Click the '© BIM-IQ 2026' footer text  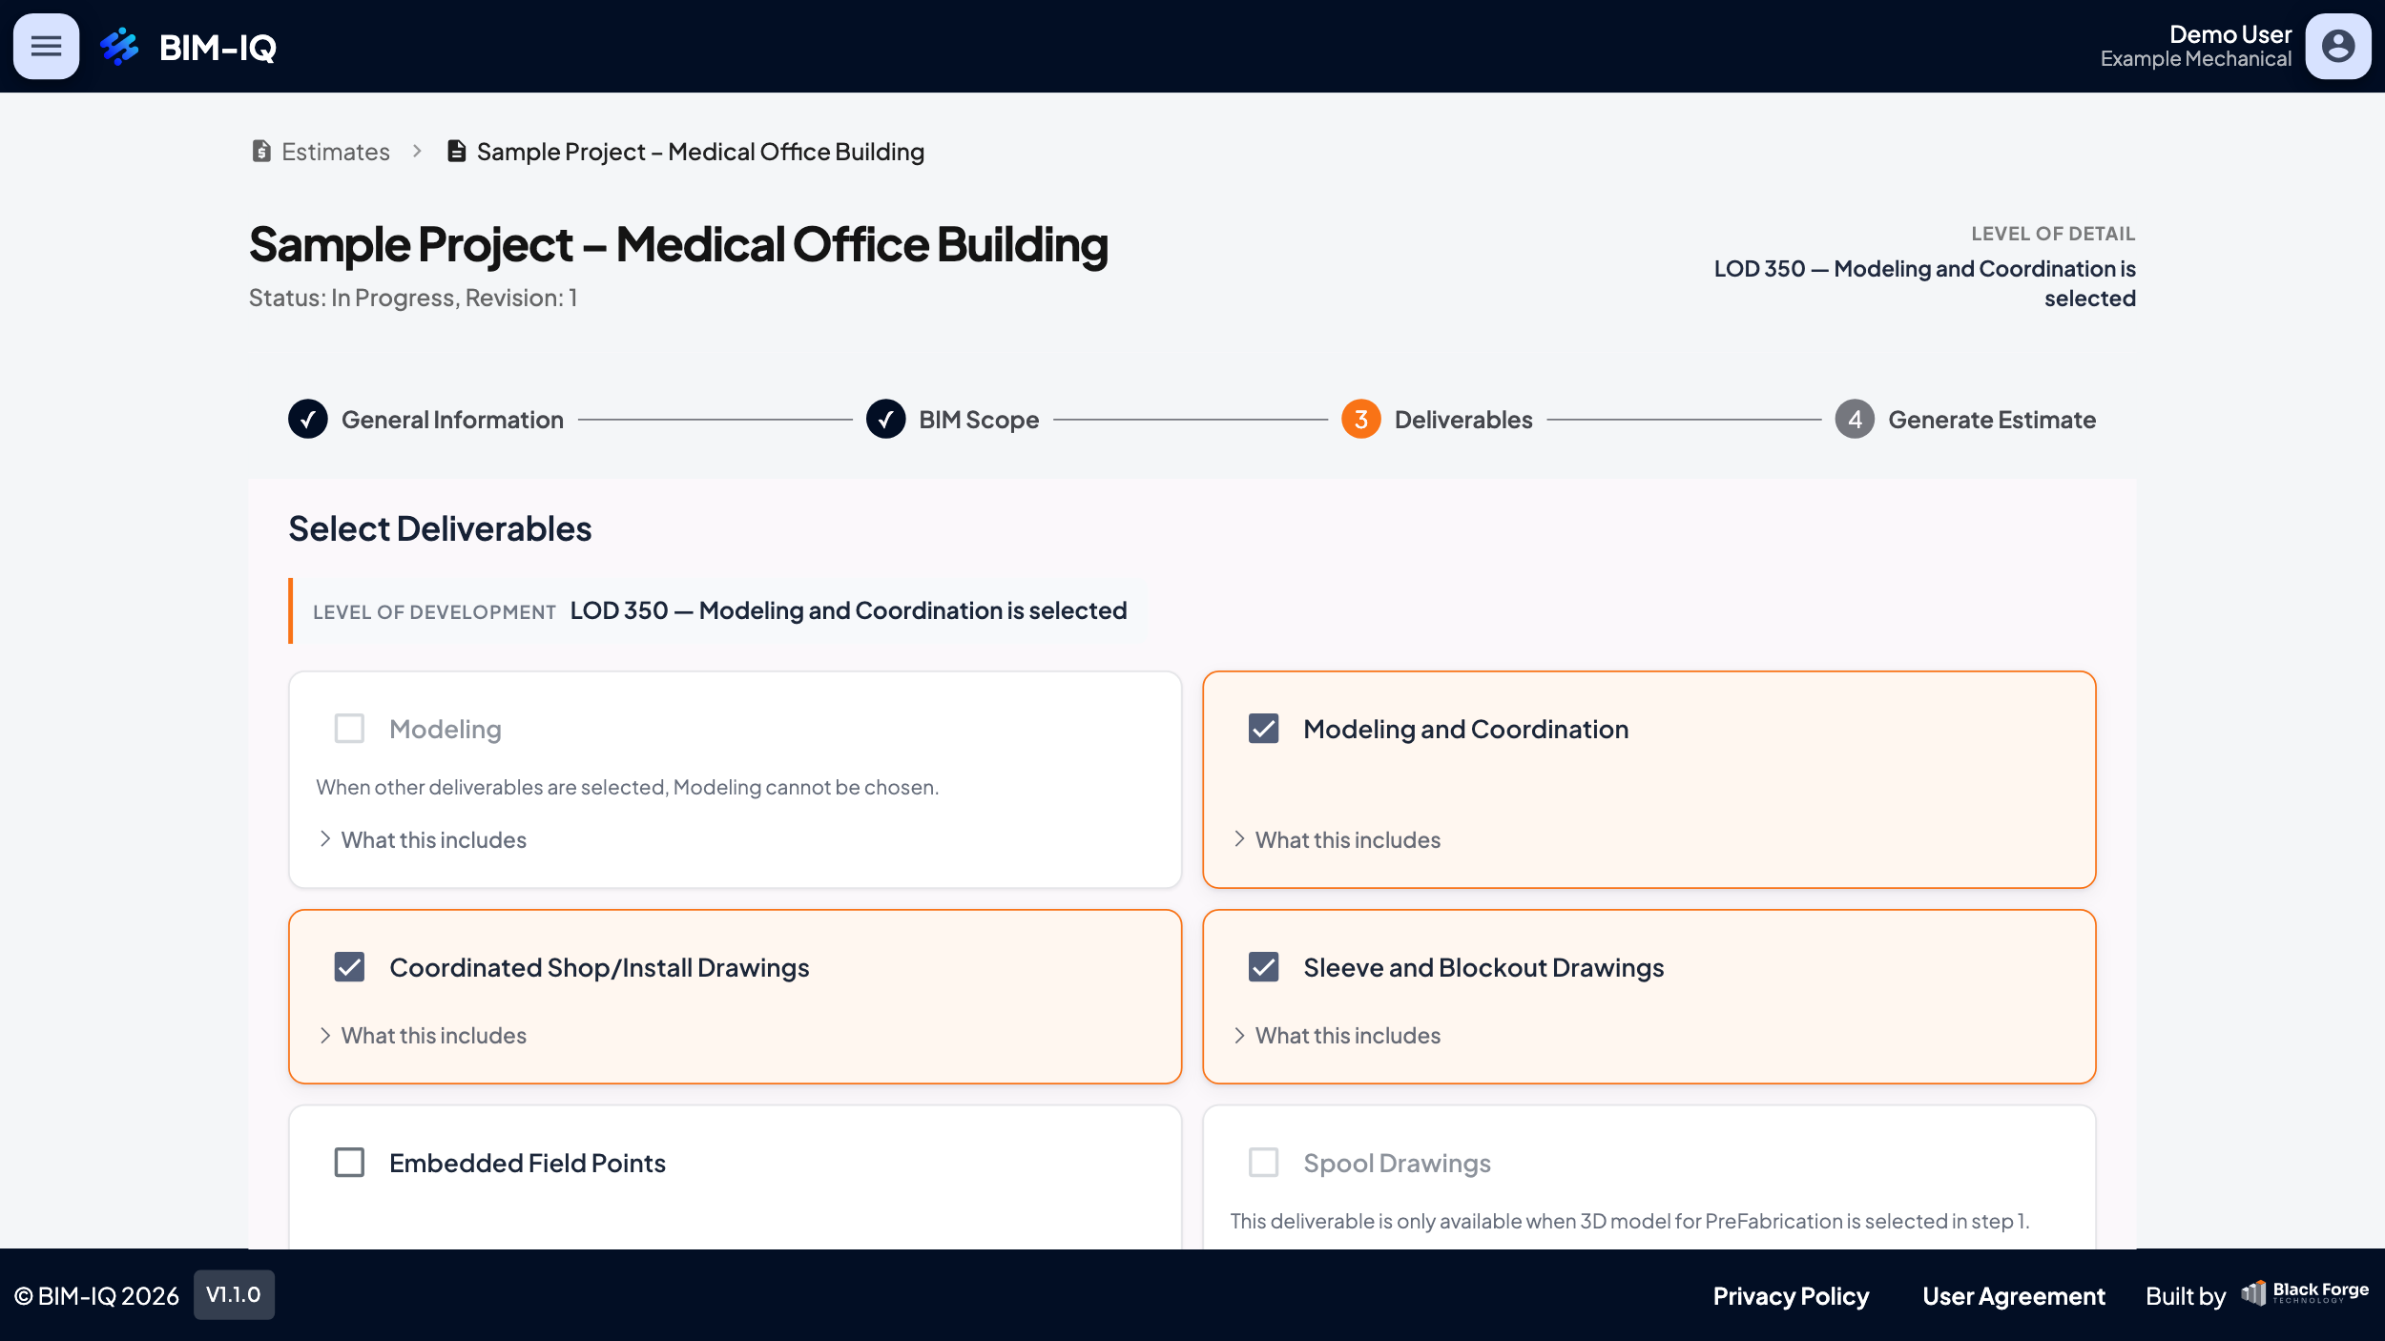click(96, 1295)
